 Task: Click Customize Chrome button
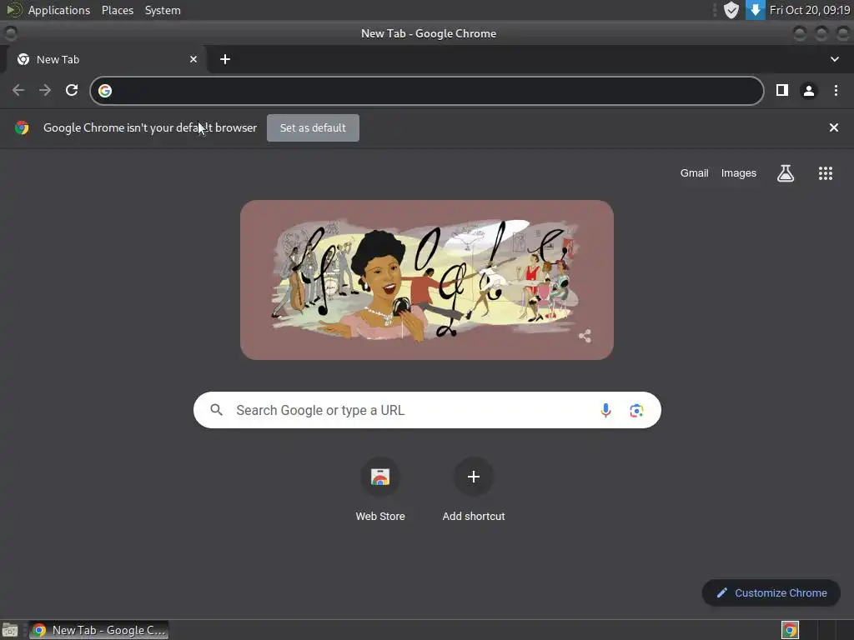pos(771,593)
